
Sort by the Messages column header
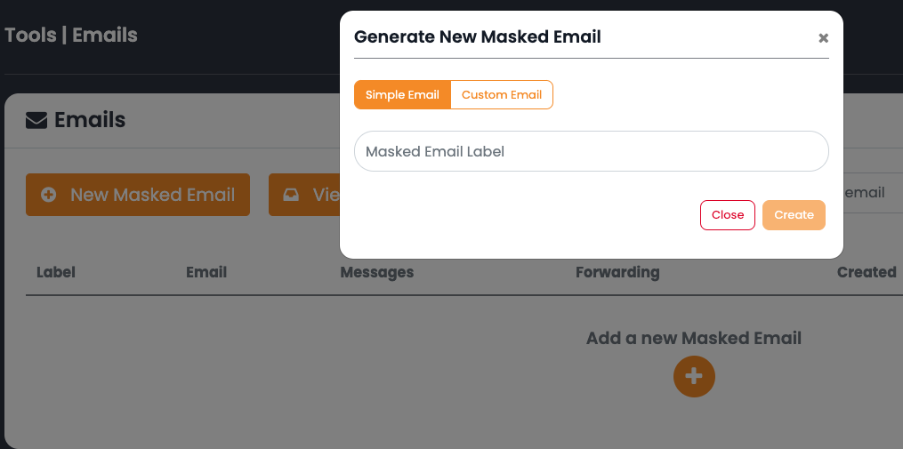click(x=377, y=272)
